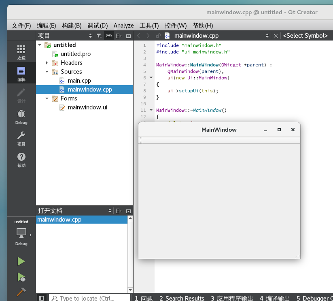The width and height of the screenshot is (333, 301).
Task: Open the Welcome mode grid icon
Action: [x=21, y=49]
